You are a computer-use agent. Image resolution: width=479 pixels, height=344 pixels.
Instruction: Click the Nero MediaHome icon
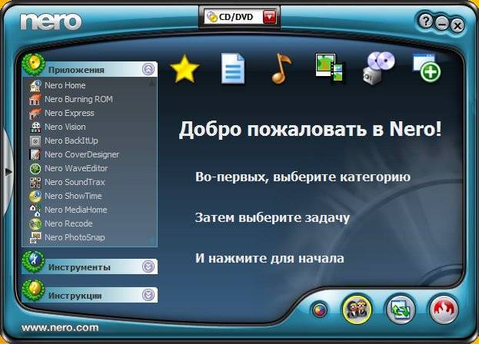[35, 210]
